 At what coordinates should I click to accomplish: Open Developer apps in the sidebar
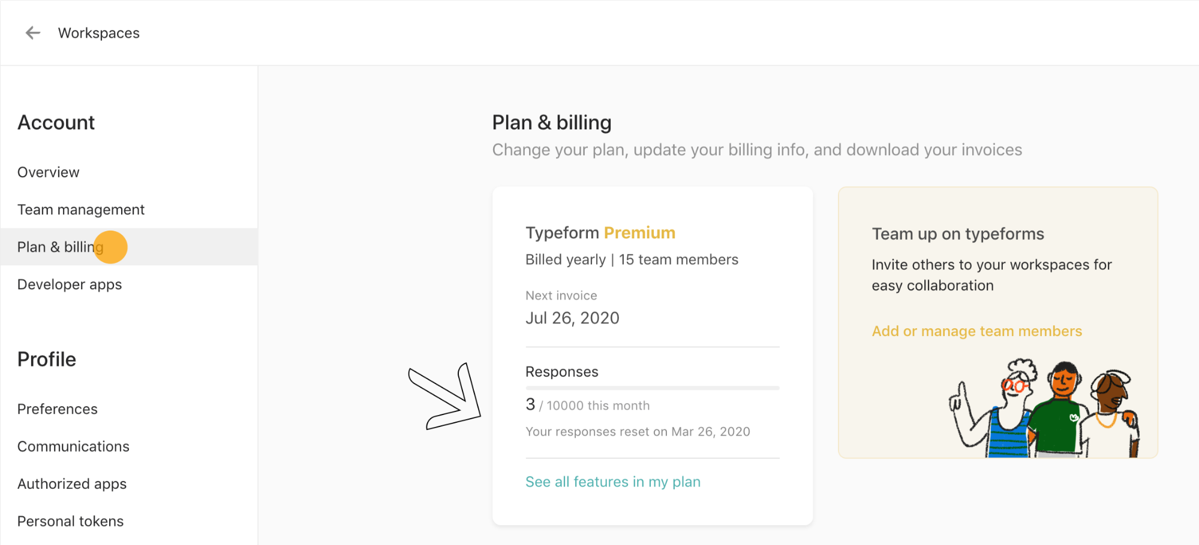click(x=70, y=284)
